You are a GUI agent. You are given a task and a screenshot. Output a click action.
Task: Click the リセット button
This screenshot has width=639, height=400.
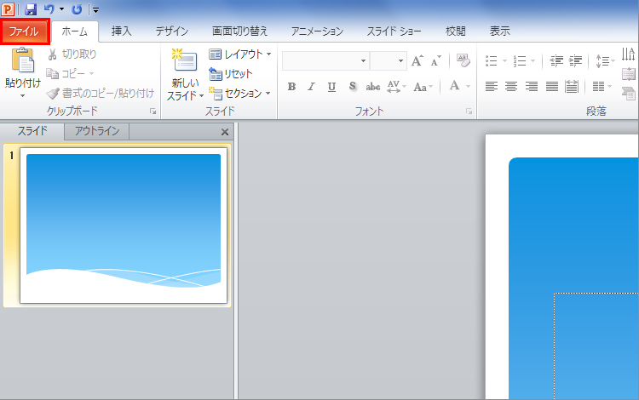pos(231,74)
